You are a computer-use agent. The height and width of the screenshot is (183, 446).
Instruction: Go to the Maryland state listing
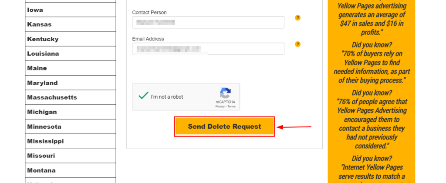coord(71,83)
